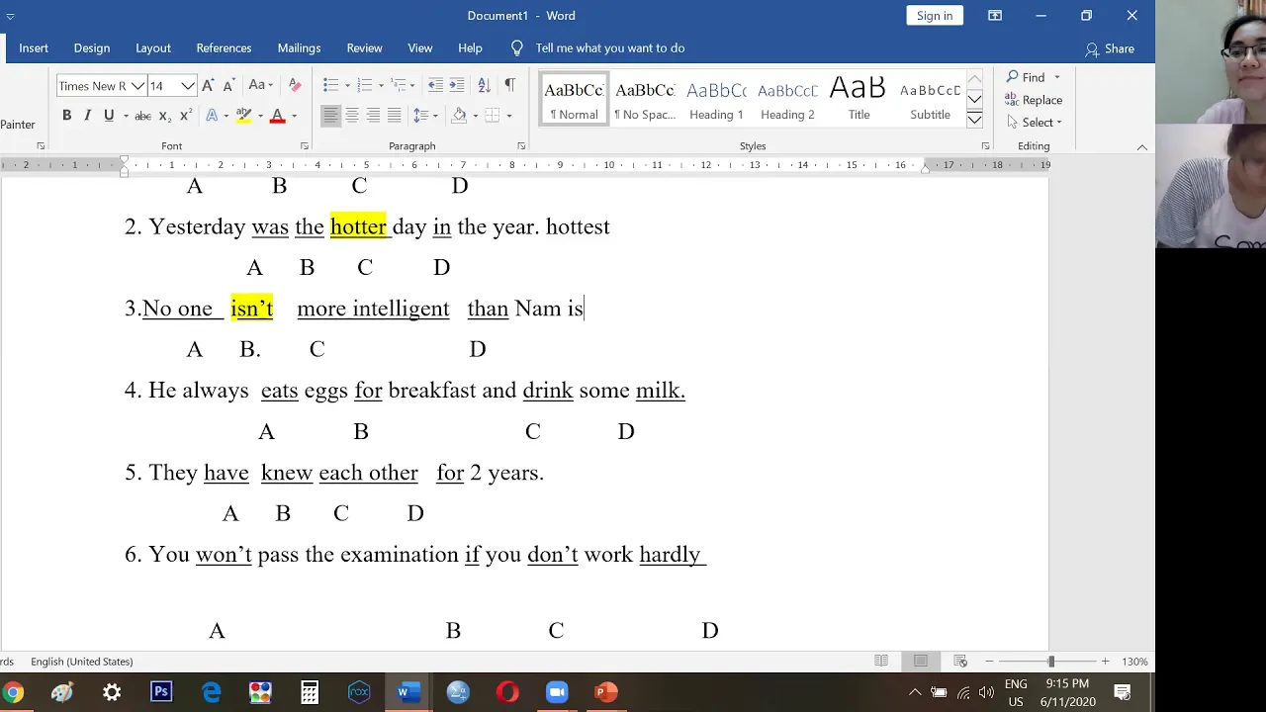Switch to Read Mode view icon
1266x712 pixels.
(x=881, y=662)
